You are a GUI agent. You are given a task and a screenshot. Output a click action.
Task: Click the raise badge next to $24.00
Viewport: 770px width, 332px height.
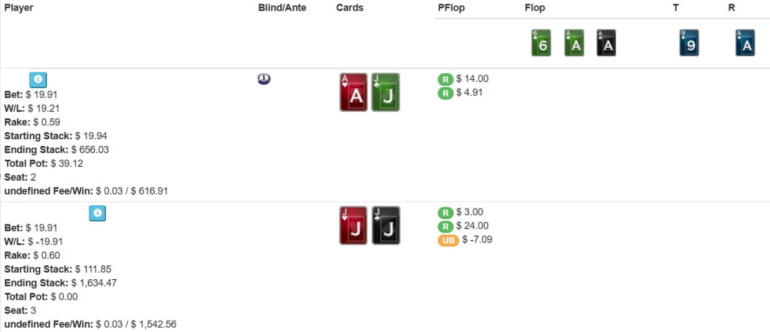point(445,226)
